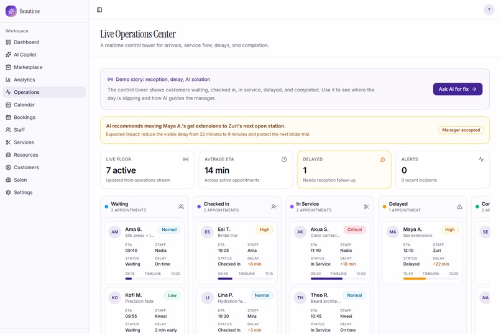Image resolution: width=501 pixels, height=334 pixels.
Task: Click Kofi M. card name
Action: tap(133, 295)
